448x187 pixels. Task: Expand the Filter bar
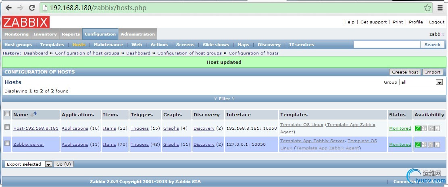pos(224,99)
